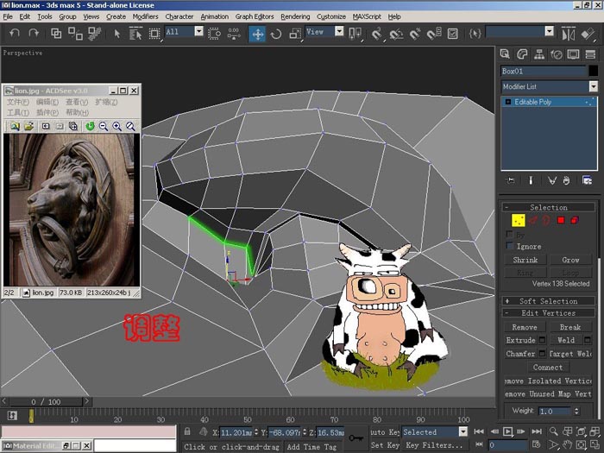
Task: Click the Pin Stack icon
Action: 511,180
